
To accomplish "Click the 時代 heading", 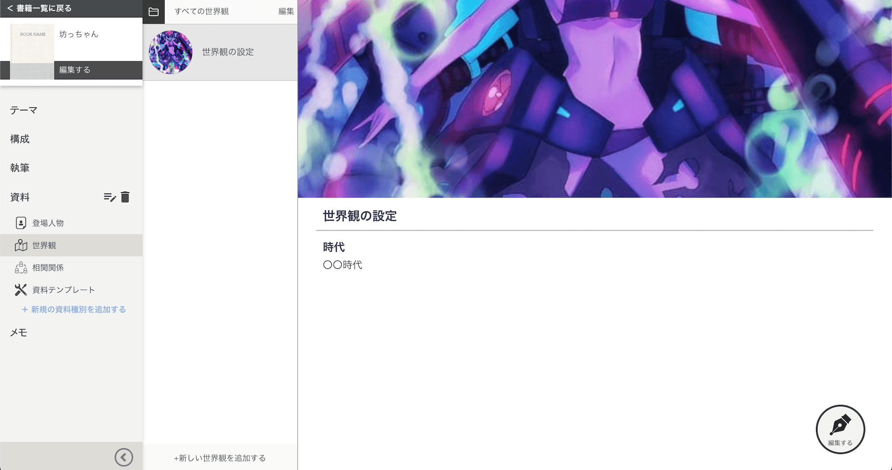I will coord(334,247).
